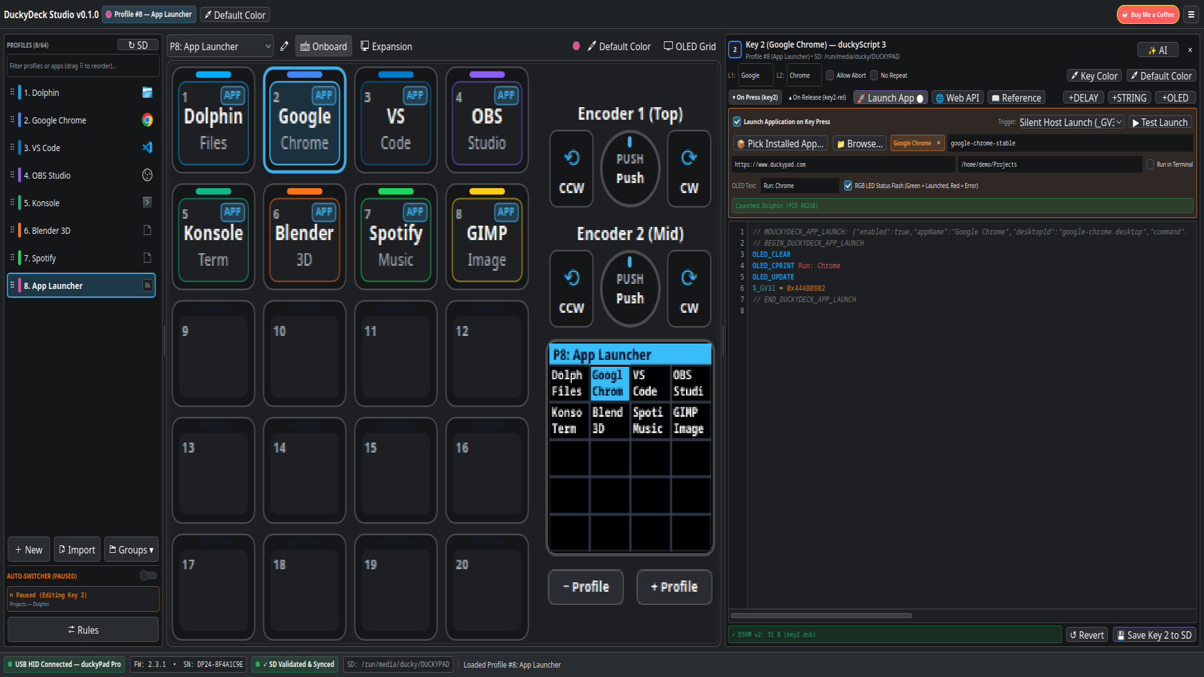Click the filter profiles input field
1204x677 pixels.
point(83,66)
